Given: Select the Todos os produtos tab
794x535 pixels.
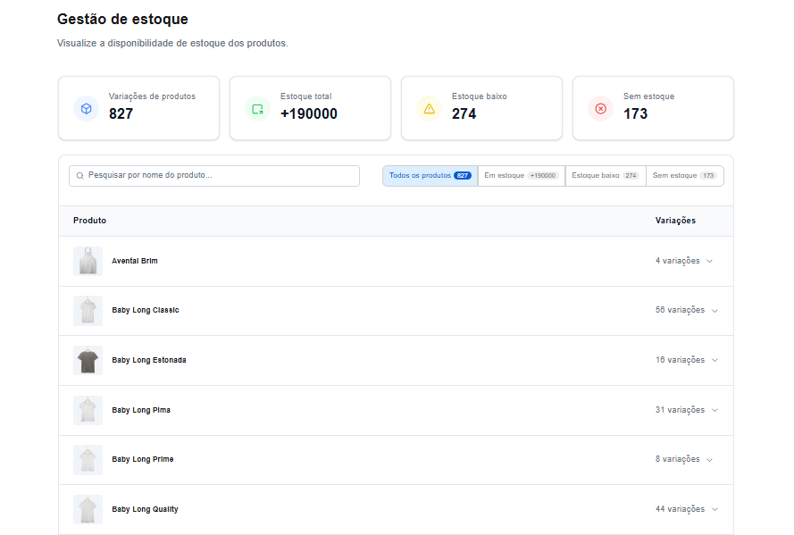Looking at the screenshot, I should click(x=430, y=176).
